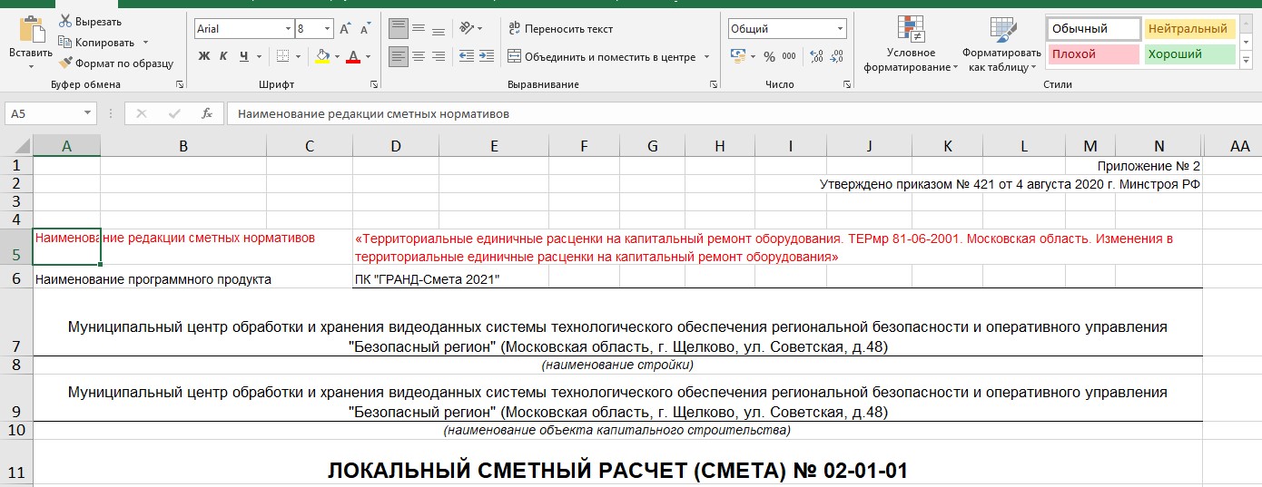Enable Переносить текст wrap text
Image resolution: width=1262 pixels, height=487 pixels.
coord(560,29)
